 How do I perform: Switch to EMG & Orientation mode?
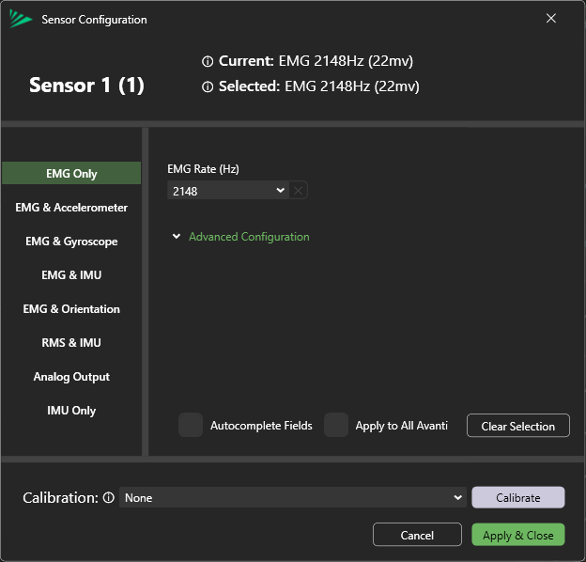coord(71,309)
